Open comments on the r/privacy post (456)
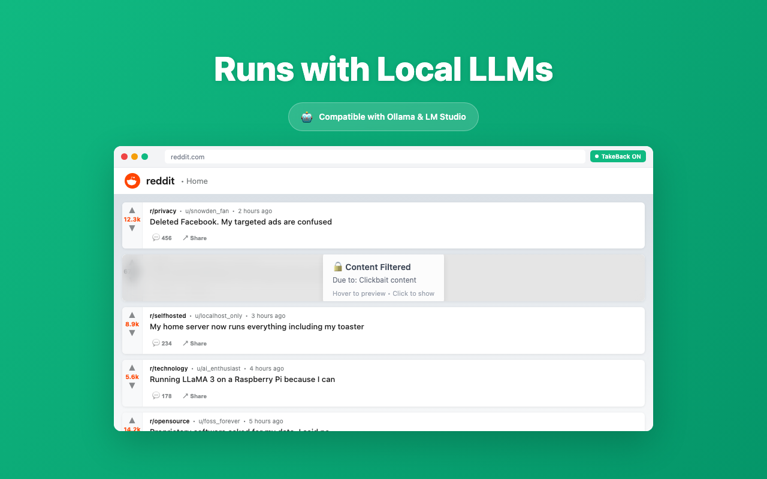This screenshot has width=767, height=479. [x=162, y=238]
